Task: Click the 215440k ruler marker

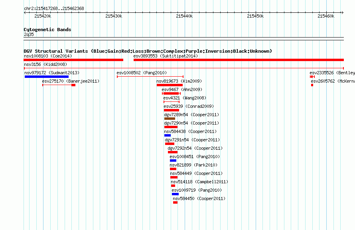Action: click(x=184, y=16)
